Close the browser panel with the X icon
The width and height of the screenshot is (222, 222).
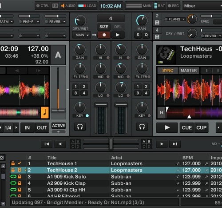tap(2, 158)
